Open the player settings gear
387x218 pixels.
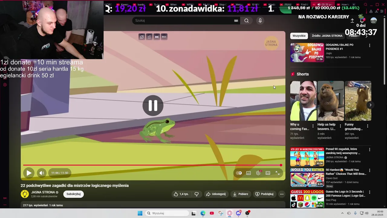click(258, 173)
